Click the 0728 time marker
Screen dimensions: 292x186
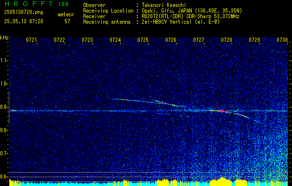click(x=227, y=40)
